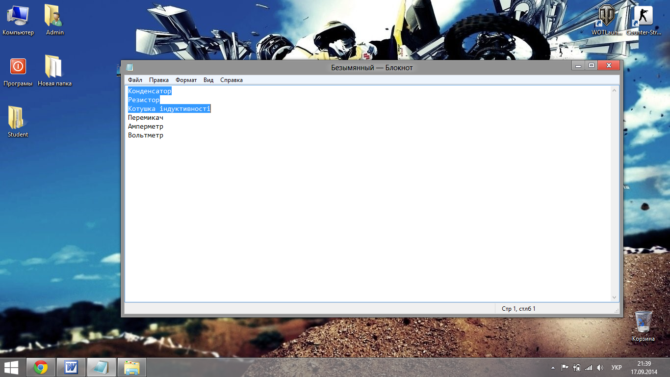Open the Правка menu
670x377 pixels.
click(158, 80)
